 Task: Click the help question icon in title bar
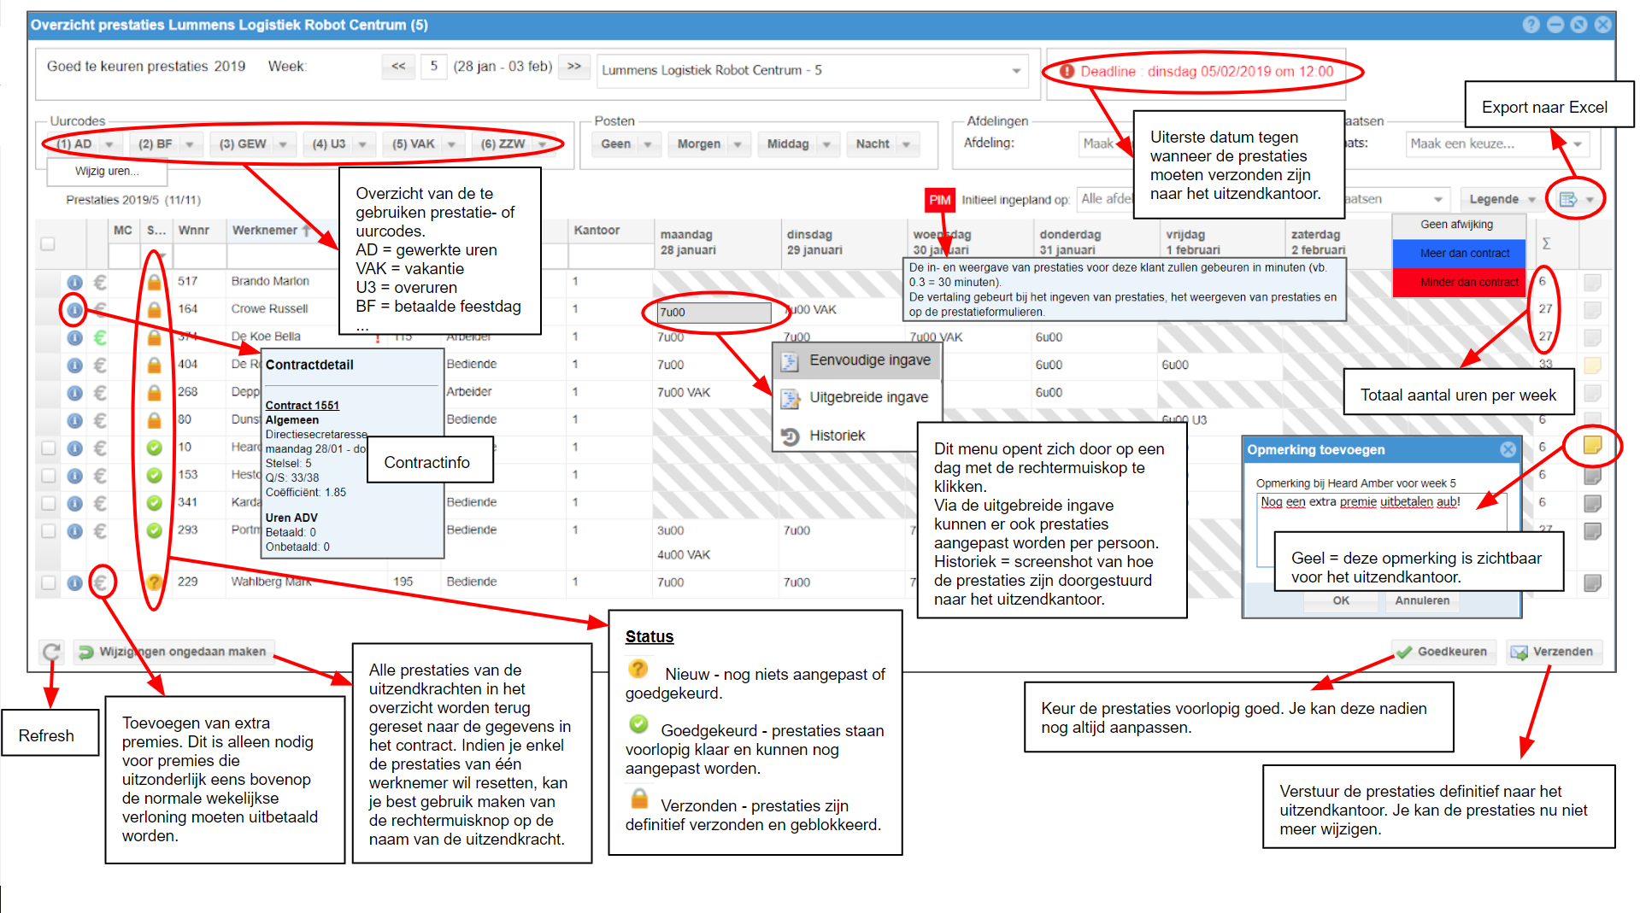pyautogui.click(x=1531, y=25)
